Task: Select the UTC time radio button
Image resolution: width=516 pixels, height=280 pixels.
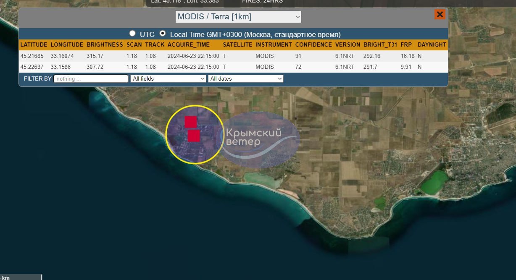Action: coord(132,34)
